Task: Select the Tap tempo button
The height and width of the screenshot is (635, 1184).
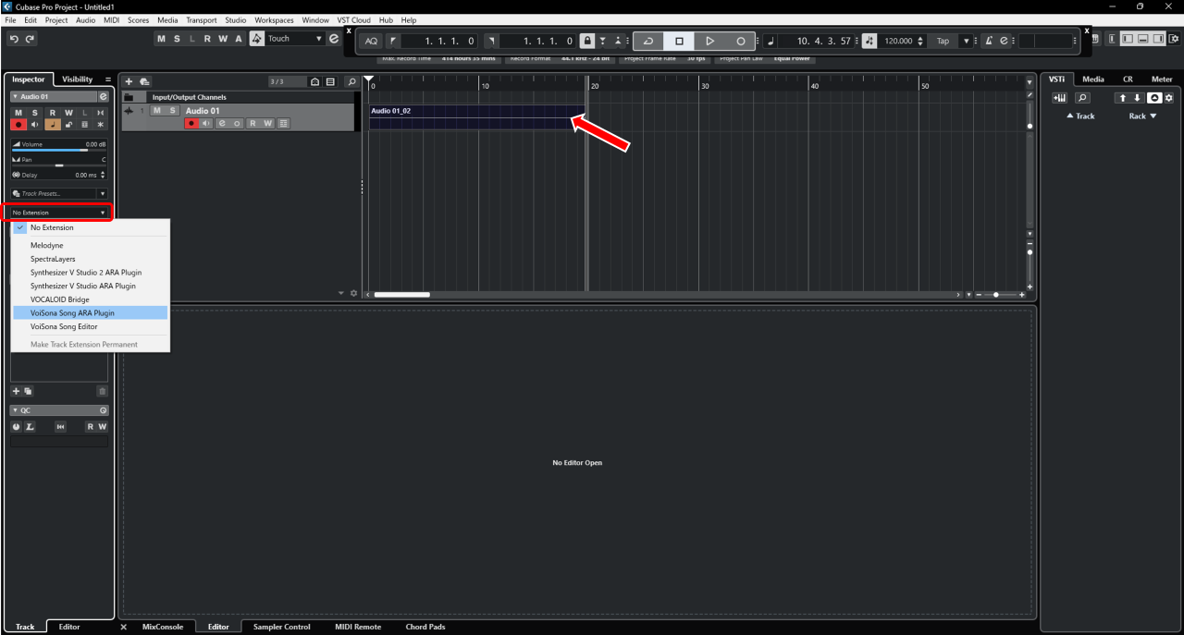Action: [x=943, y=41]
